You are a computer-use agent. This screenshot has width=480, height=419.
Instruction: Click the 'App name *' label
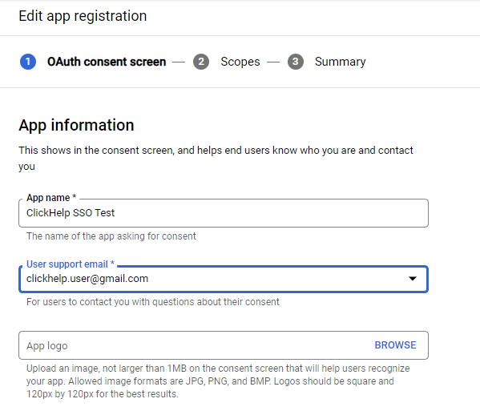click(x=51, y=198)
